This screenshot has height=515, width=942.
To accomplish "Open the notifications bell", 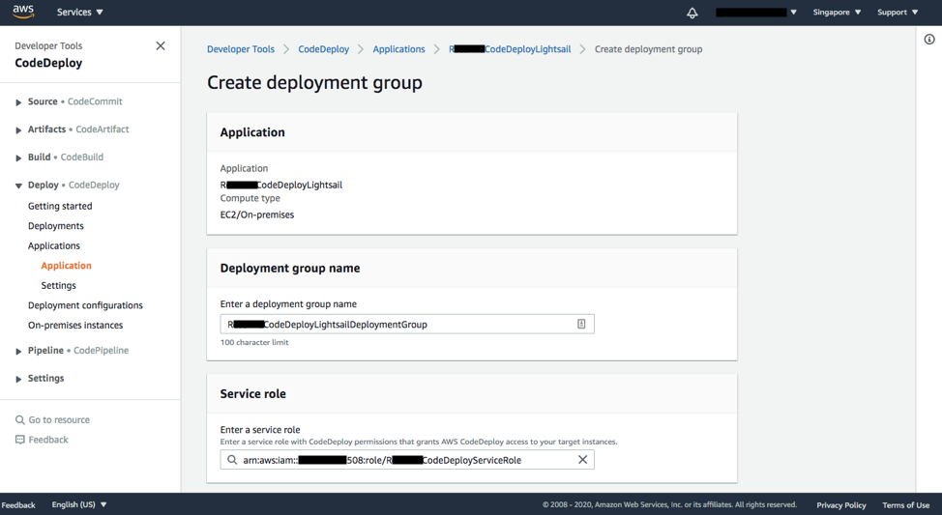I will tap(692, 13).
